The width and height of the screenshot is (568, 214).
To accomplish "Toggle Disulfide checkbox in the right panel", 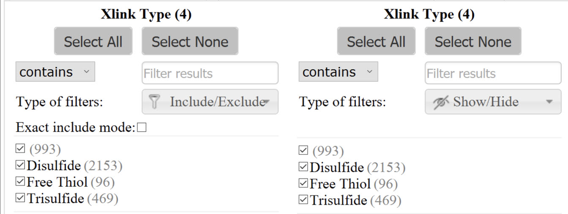I will (x=303, y=168).
